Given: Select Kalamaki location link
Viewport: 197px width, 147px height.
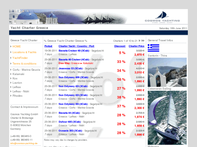Looking at the screenshot, I should 18,74.
